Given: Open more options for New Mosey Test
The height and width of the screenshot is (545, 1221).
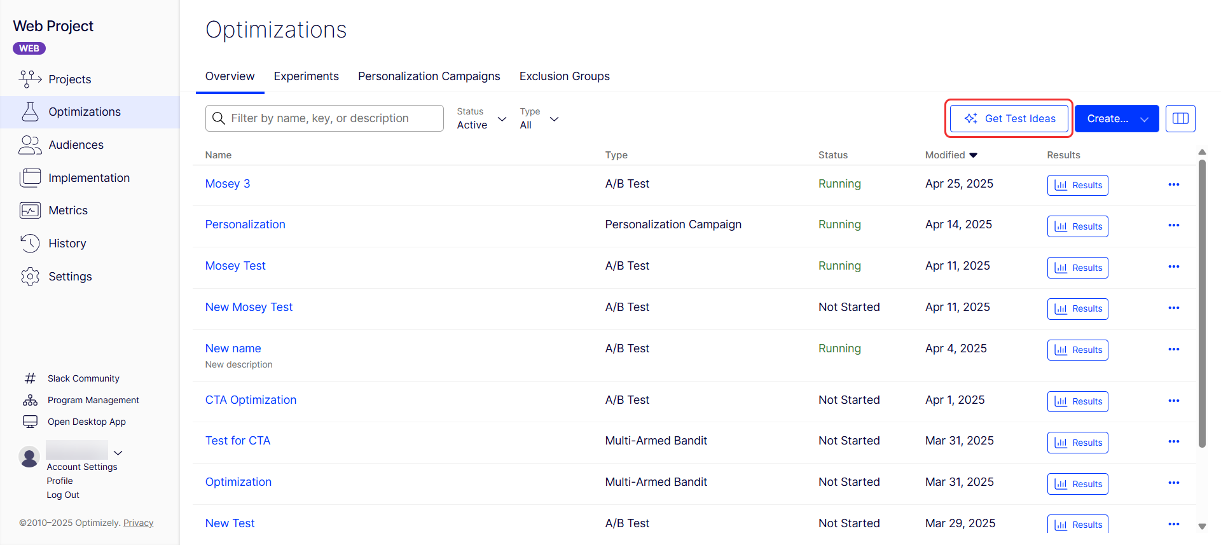Looking at the screenshot, I should point(1174,308).
